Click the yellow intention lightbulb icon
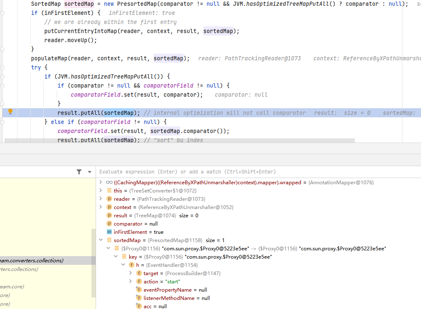 pos(11,112)
